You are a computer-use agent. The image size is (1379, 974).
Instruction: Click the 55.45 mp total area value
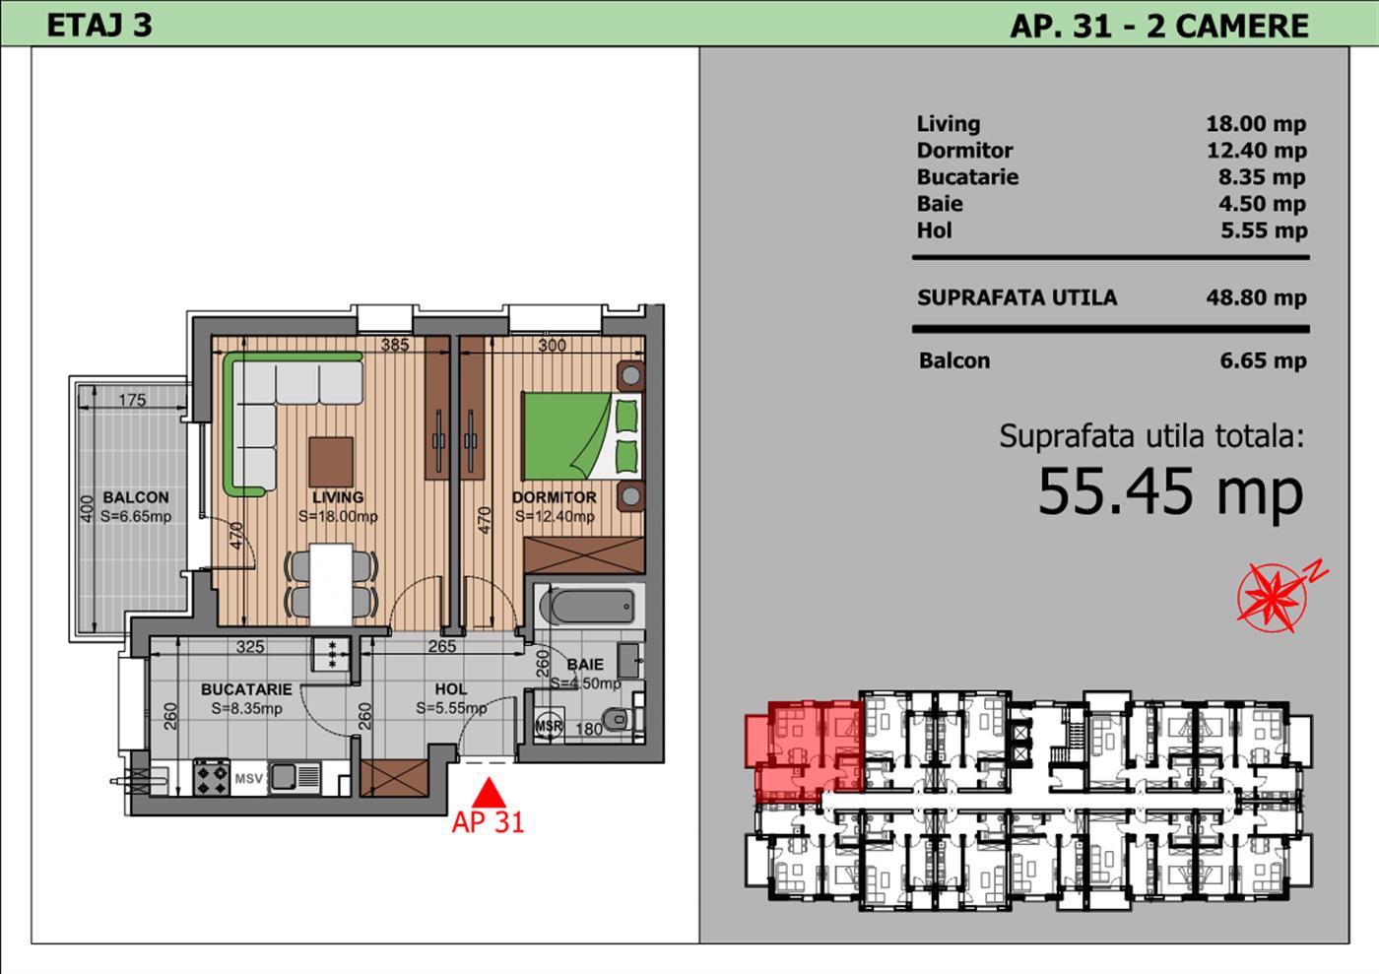(x=1170, y=490)
